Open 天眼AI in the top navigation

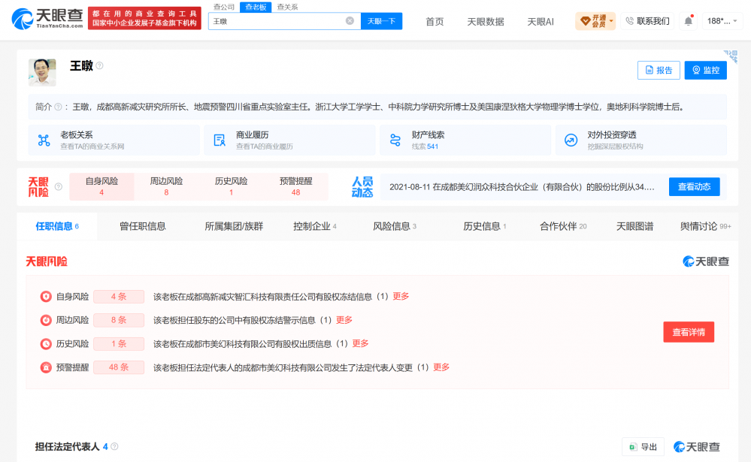click(541, 22)
